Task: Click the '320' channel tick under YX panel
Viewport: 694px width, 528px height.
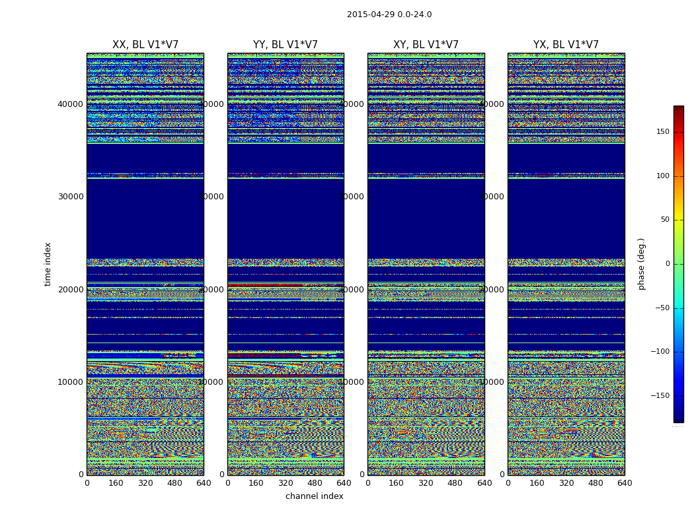Action: [x=566, y=483]
